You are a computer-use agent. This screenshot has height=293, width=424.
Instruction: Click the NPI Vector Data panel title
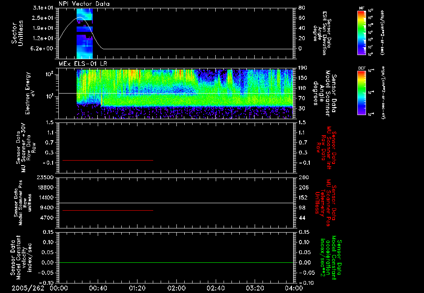84,4
